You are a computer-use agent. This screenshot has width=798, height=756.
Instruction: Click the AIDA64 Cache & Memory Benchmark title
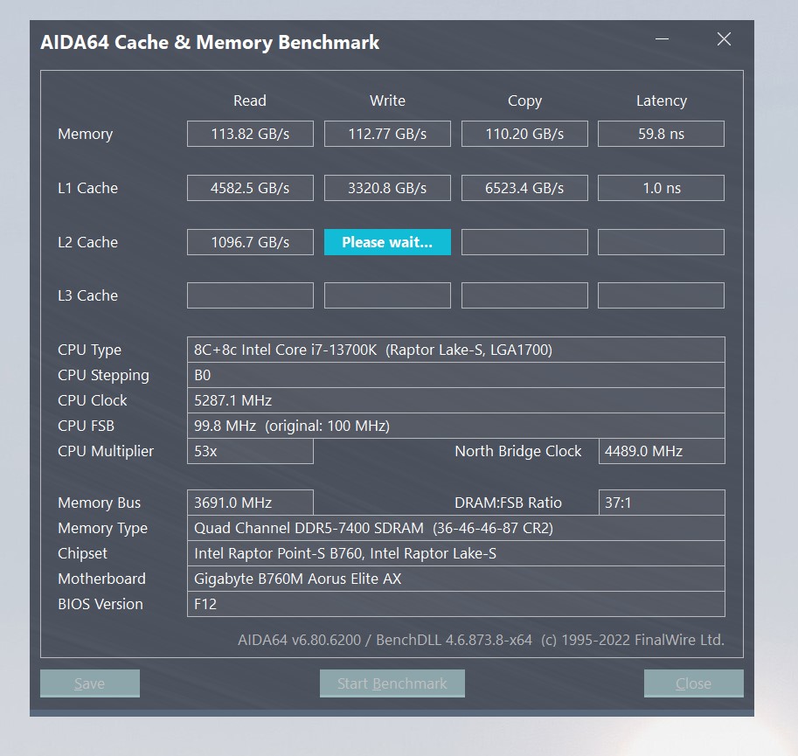[x=210, y=42]
